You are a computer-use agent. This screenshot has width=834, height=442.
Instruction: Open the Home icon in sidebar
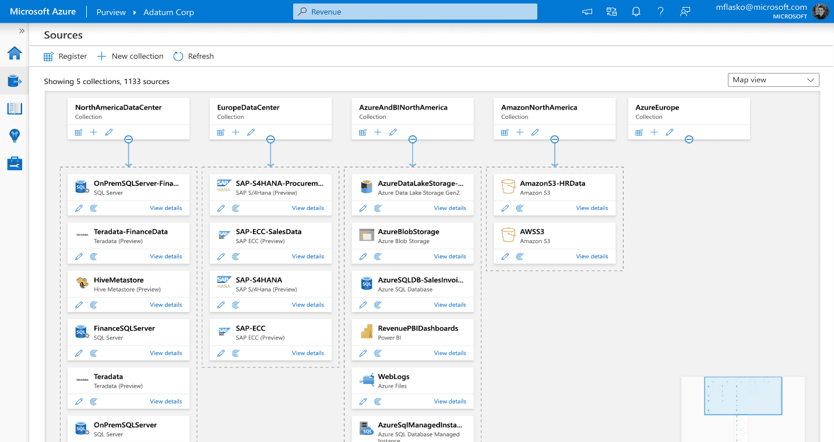(x=15, y=53)
